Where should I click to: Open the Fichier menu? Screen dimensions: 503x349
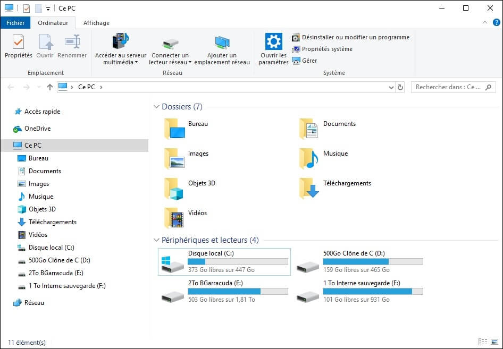[15, 23]
